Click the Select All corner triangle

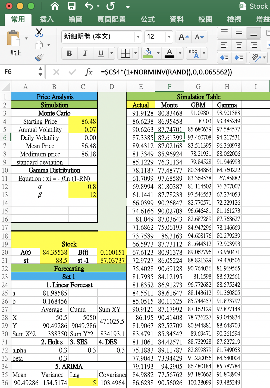coord(5,87)
